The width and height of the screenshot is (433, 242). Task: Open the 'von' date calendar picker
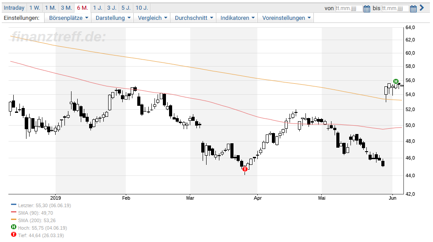(x=366, y=8)
